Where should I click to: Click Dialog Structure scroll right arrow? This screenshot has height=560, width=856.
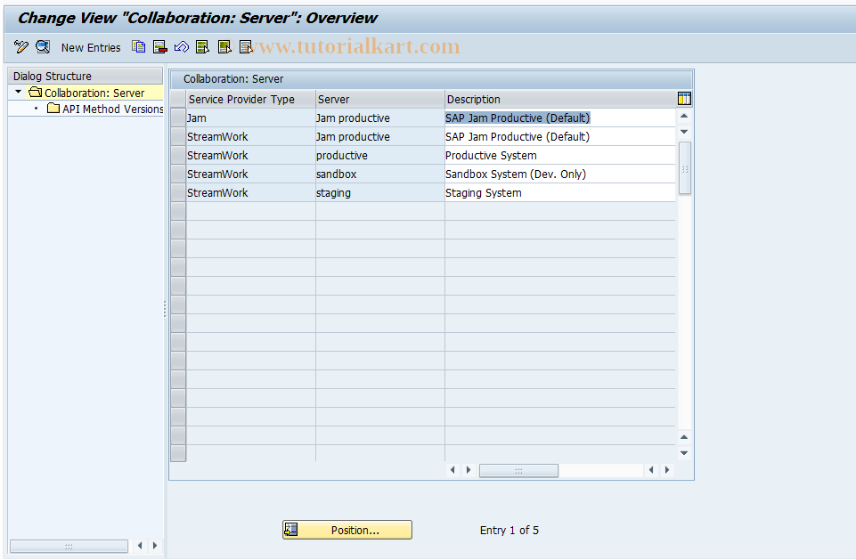[155, 546]
